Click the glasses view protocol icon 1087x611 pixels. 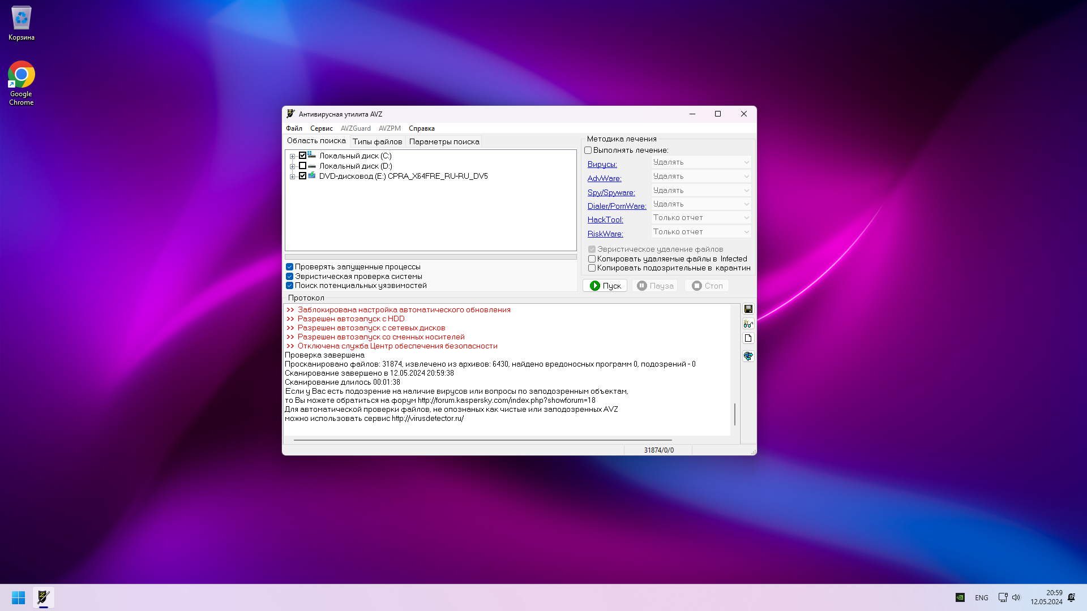coord(748,324)
